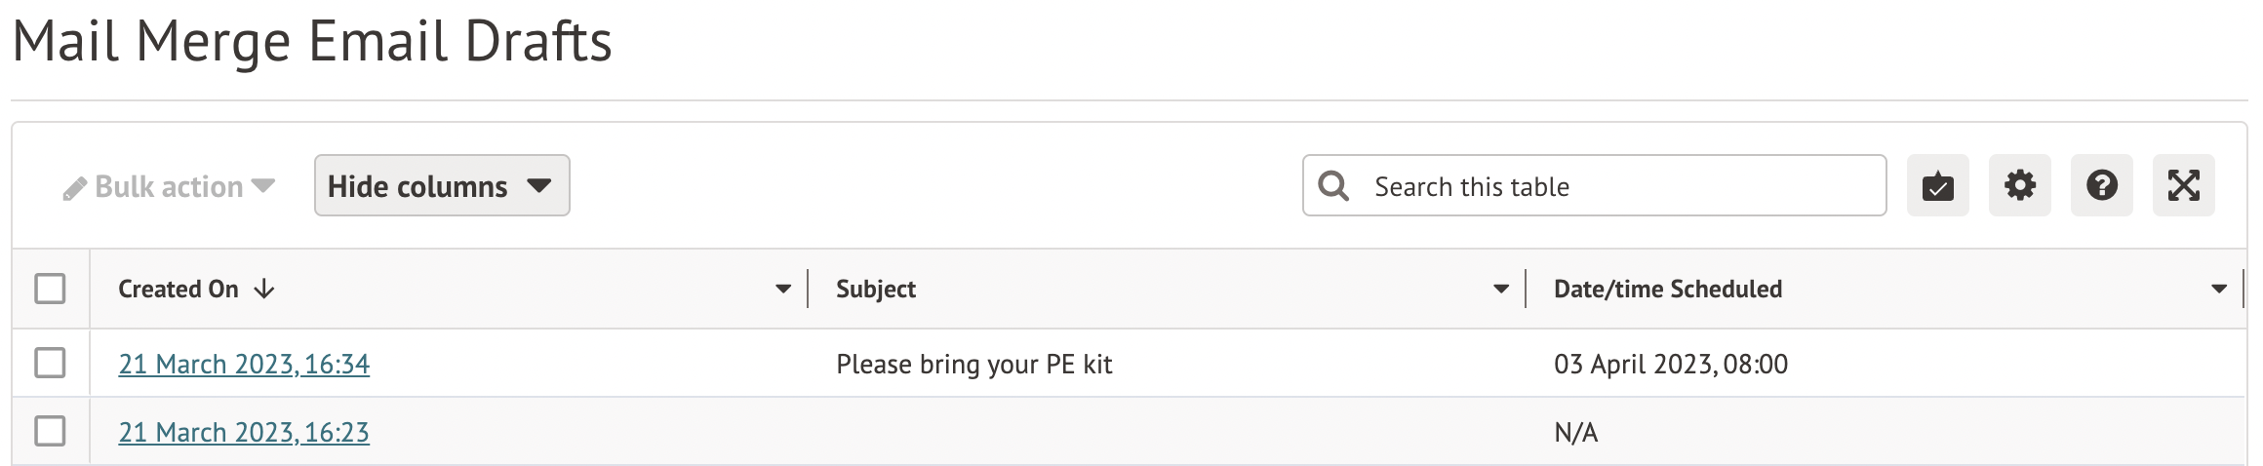Click the search magnifier icon
Screen dimensions: 2263x466
tap(1333, 185)
